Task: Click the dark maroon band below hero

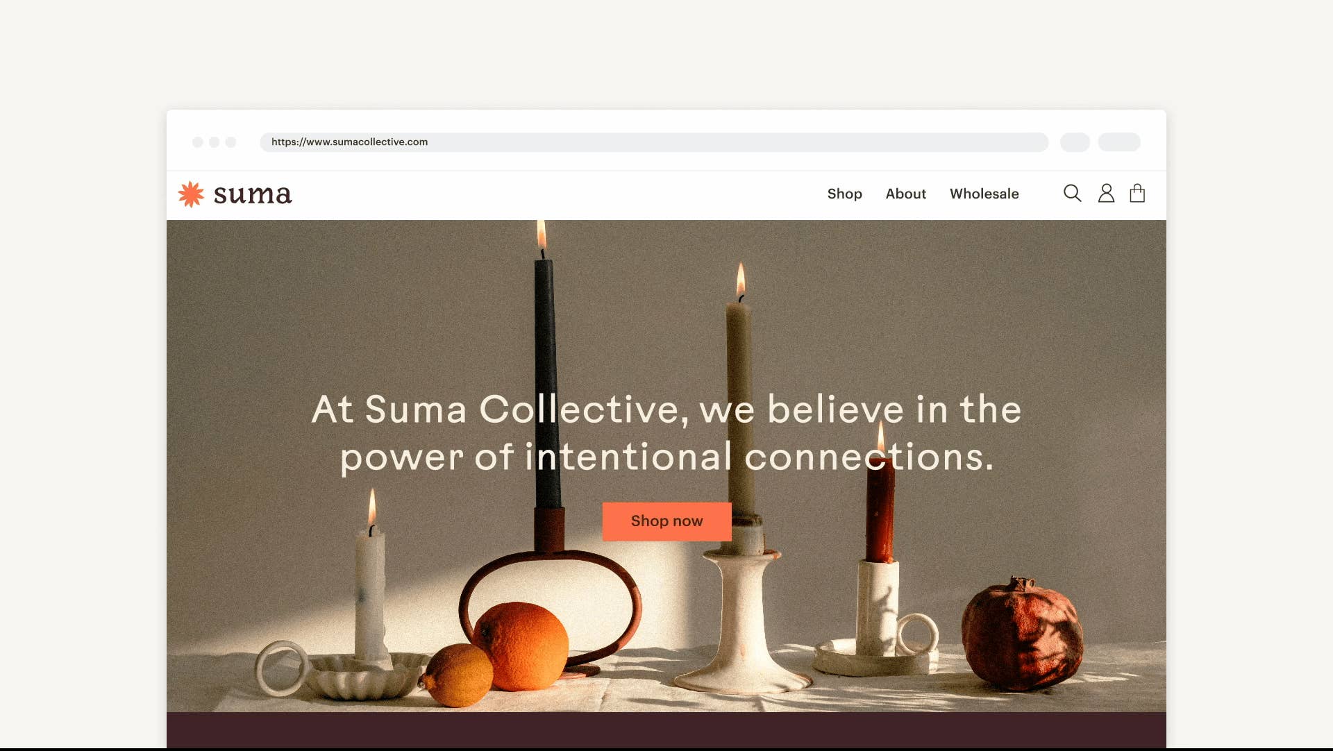Action: [666, 729]
